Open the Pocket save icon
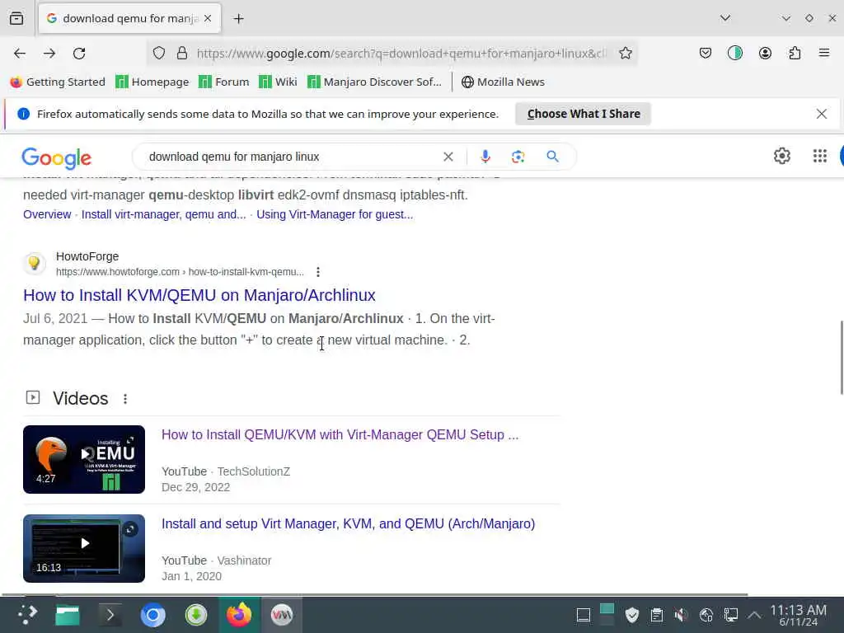844x633 pixels. pos(706,53)
